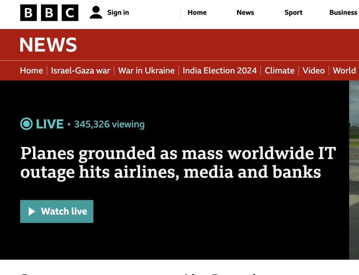Open the Planes grounded IT outage headline

coord(178,163)
